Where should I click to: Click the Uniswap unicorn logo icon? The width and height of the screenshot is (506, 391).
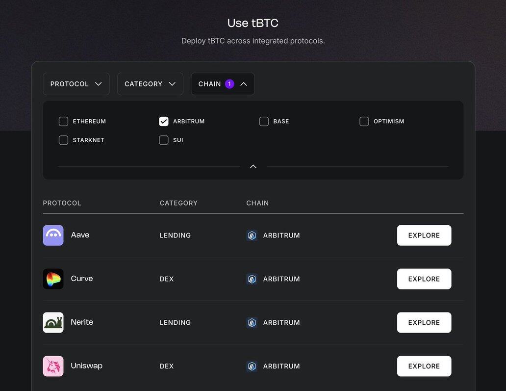point(53,366)
